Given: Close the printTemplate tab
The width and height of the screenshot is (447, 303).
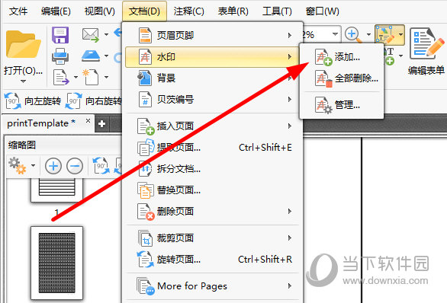Looking at the screenshot, I should click(88, 120).
